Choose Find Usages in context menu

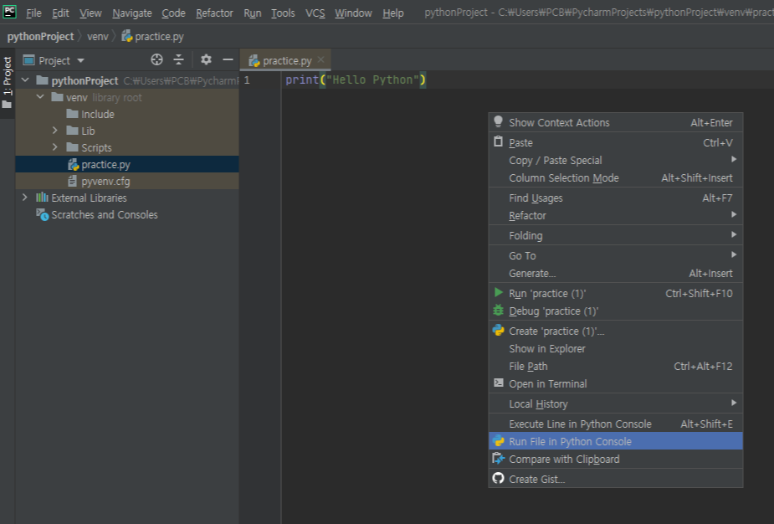click(x=616, y=198)
